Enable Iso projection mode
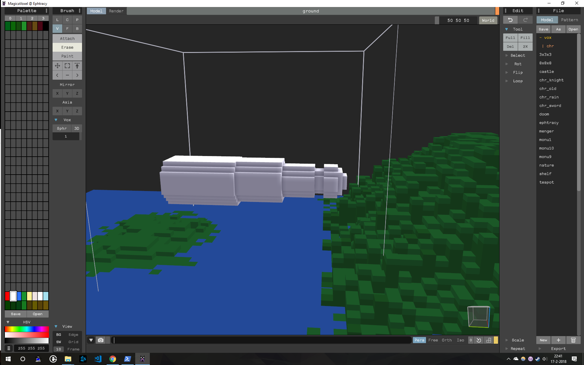 pyautogui.click(x=461, y=340)
